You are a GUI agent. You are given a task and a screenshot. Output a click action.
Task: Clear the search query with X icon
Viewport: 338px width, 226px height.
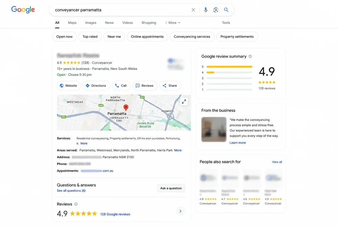coord(193,10)
